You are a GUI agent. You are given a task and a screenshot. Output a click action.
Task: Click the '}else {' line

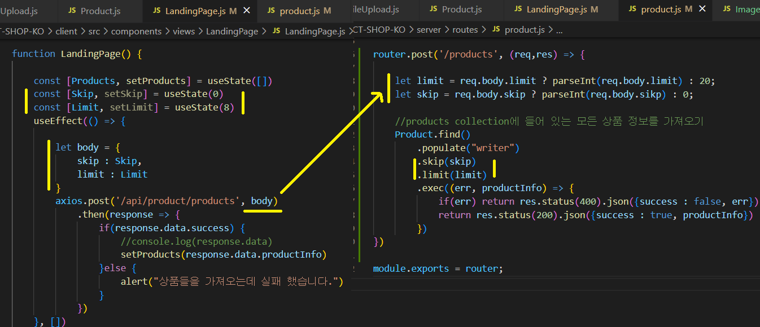pyautogui.click(x=117, y=268)
